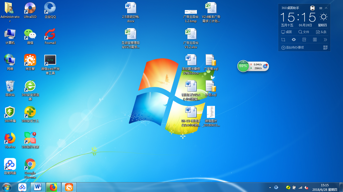Switch to the 向日葵 taskbar window

[x=69, y=187]
